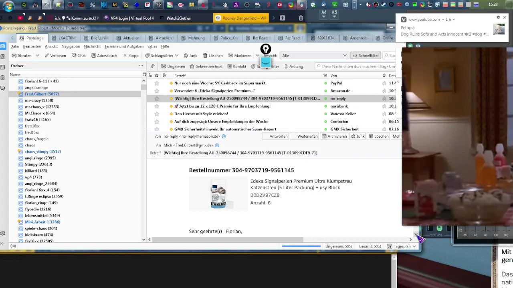The image size is (513, 288).
Task: Add a new browser tab with plus icon
Action: tap(282, 18)
